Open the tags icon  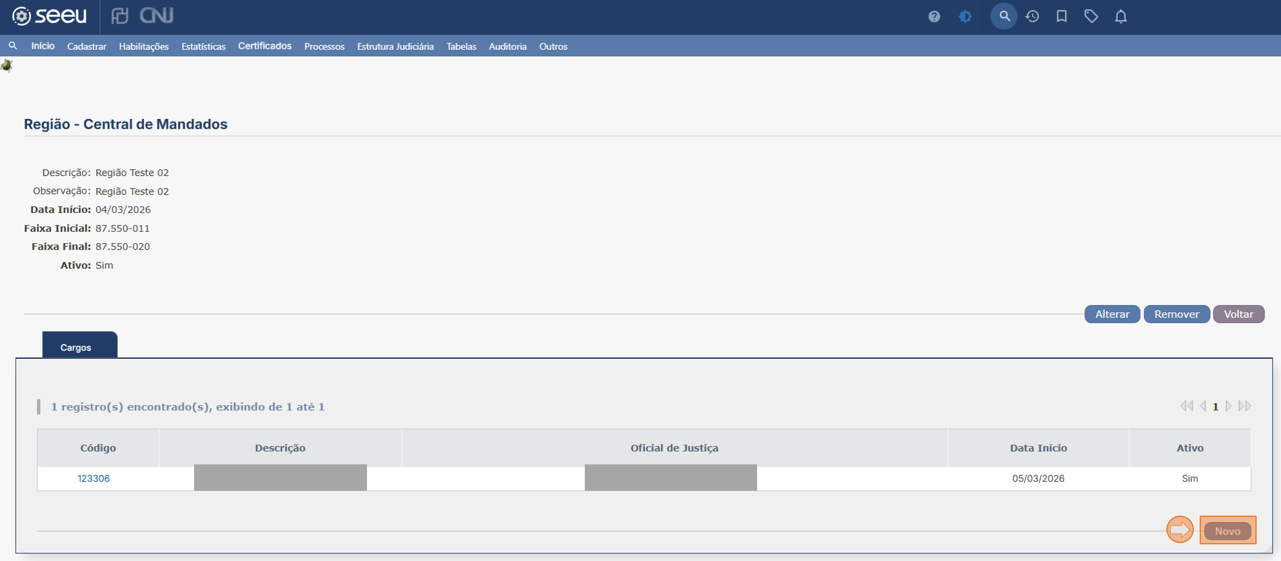point(1091,17)
